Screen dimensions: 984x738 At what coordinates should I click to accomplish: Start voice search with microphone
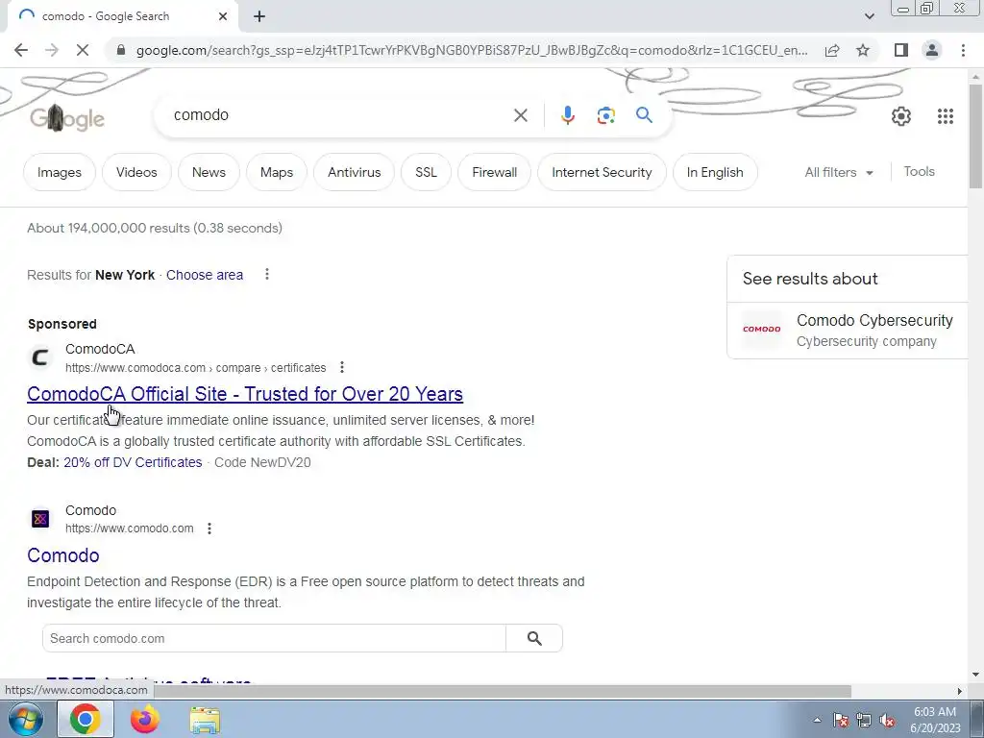click(x=567, y=115)
